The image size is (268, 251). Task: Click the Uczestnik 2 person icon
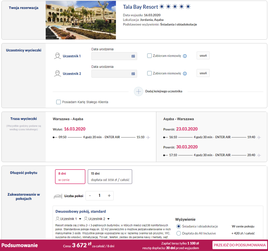coord(57,74)
